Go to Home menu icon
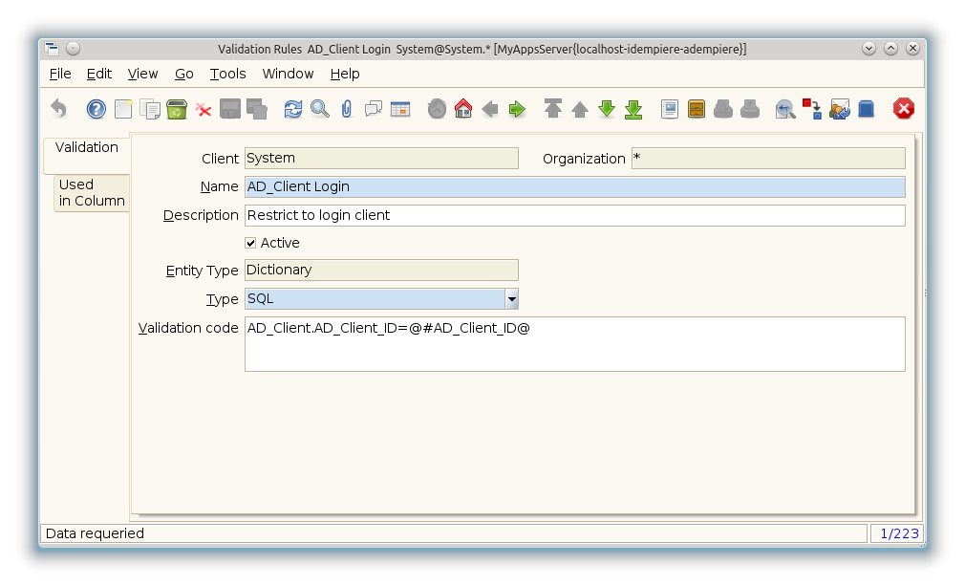Image resolution: width=965 pixels, height=586 pixels. pos(463,109)
